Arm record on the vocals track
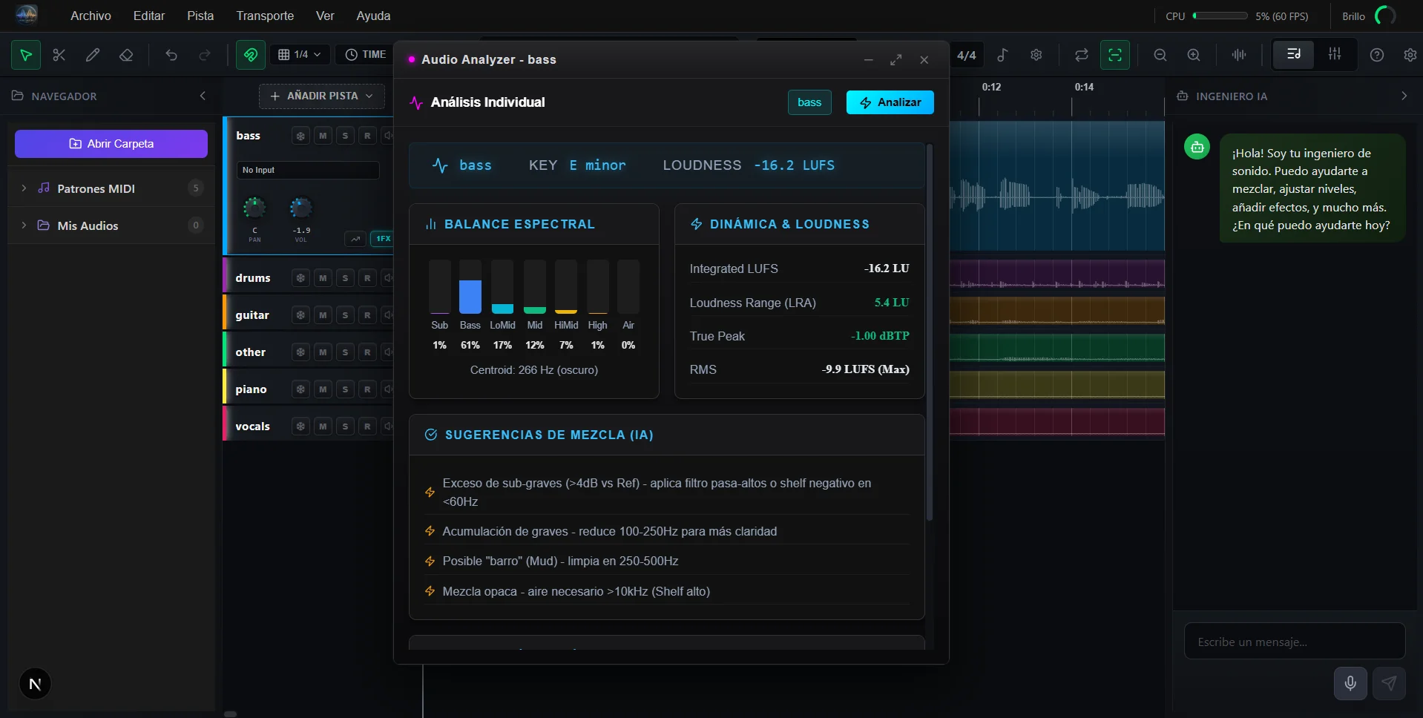The image size is (1423, 718). pos(367,426)
